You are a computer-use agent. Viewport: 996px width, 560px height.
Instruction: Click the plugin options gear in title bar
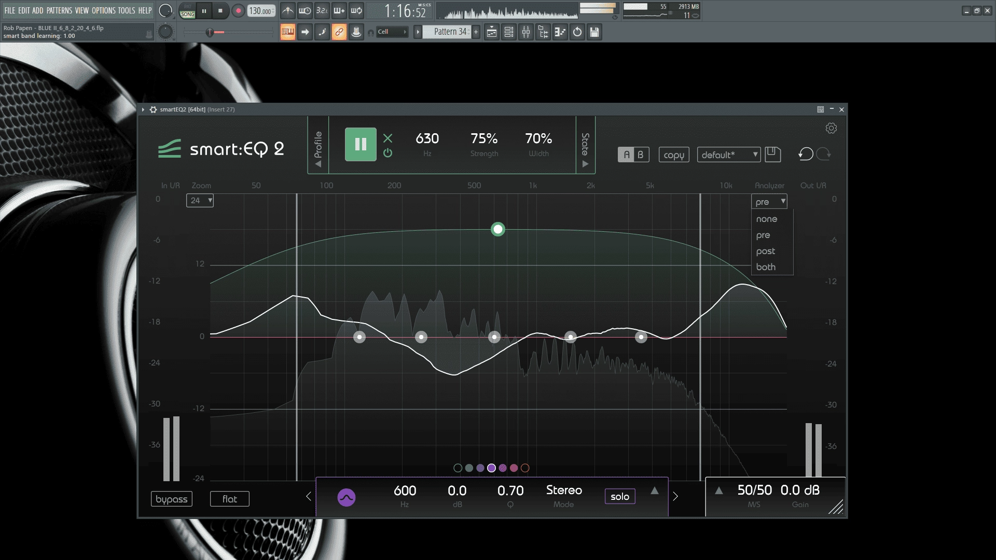[153, 109]
